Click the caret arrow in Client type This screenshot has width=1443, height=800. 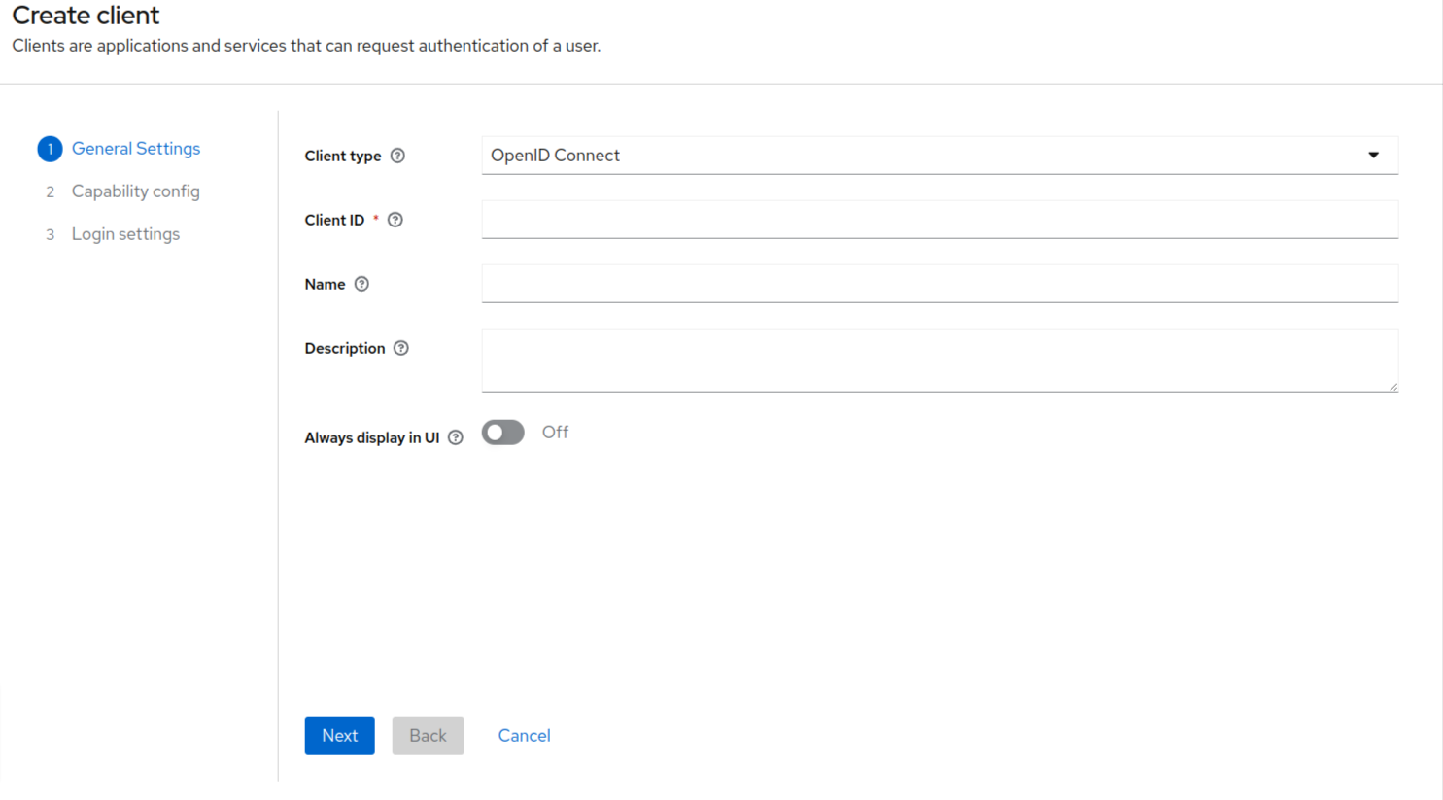[x=1373, y=156]
